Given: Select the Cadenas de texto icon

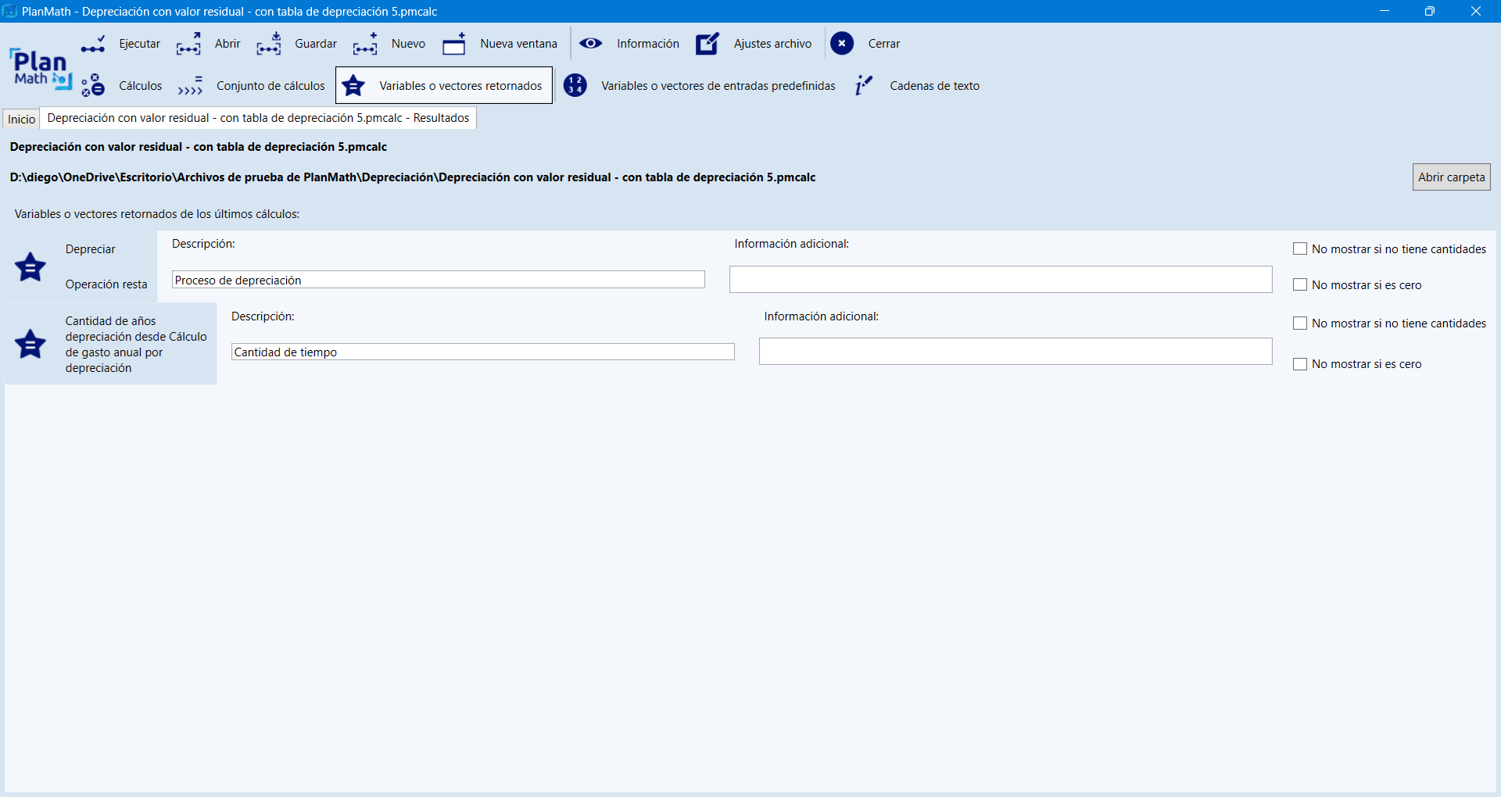Looking at the screenshot, I should [x=863, y=85].
